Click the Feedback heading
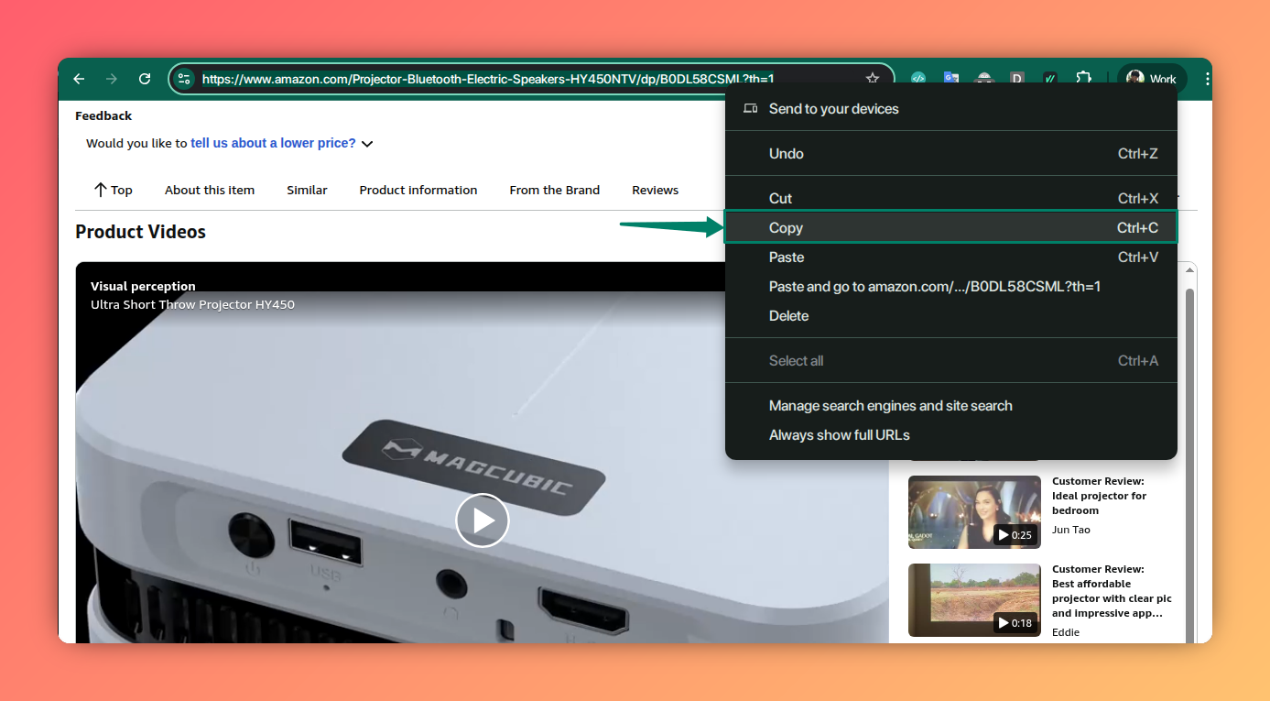Image resolution: width=1270 pixels, height=701 pixels. [x=103, y=115]
